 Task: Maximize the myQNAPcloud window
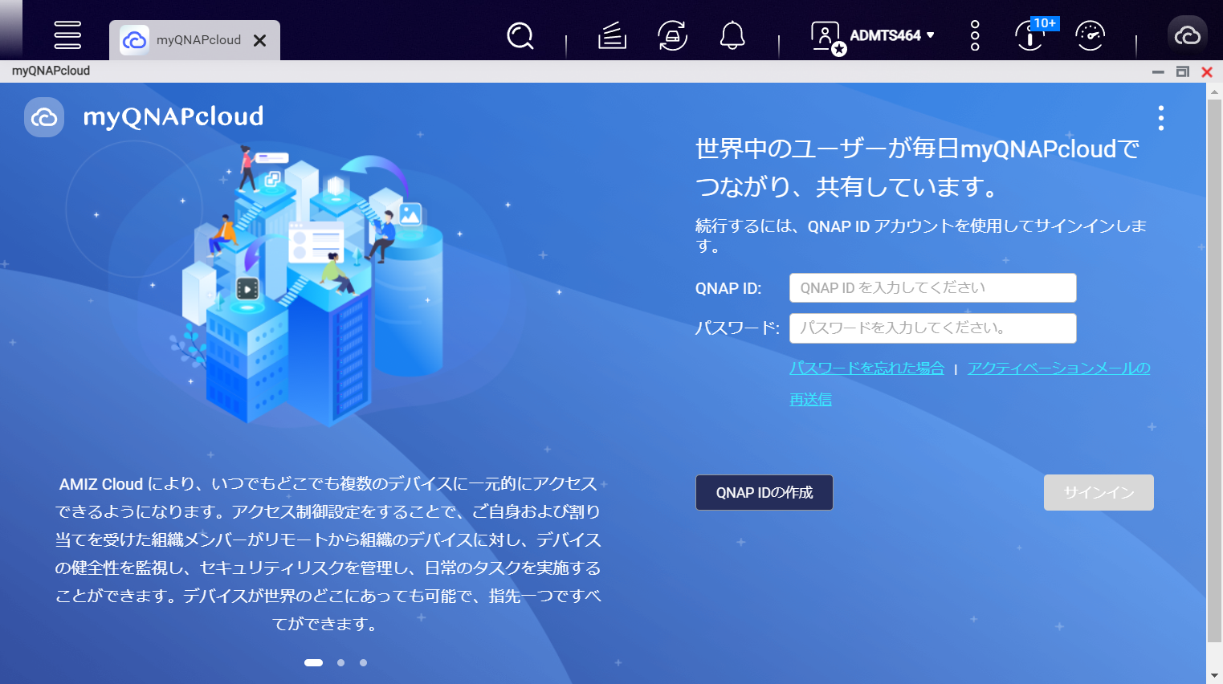1182,72
